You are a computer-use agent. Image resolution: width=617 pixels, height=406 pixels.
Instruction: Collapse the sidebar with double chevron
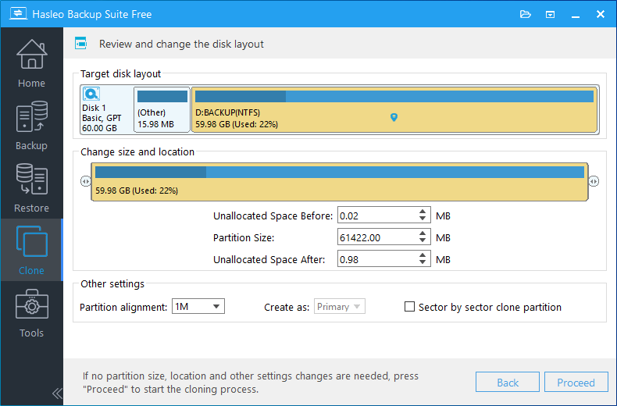[57, 393]
